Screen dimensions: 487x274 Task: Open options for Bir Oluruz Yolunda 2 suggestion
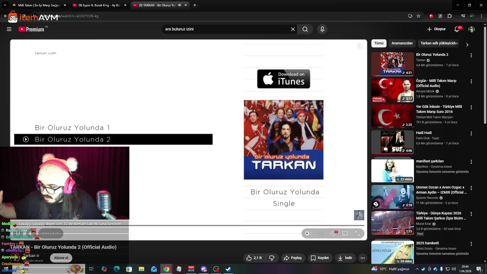471,55
